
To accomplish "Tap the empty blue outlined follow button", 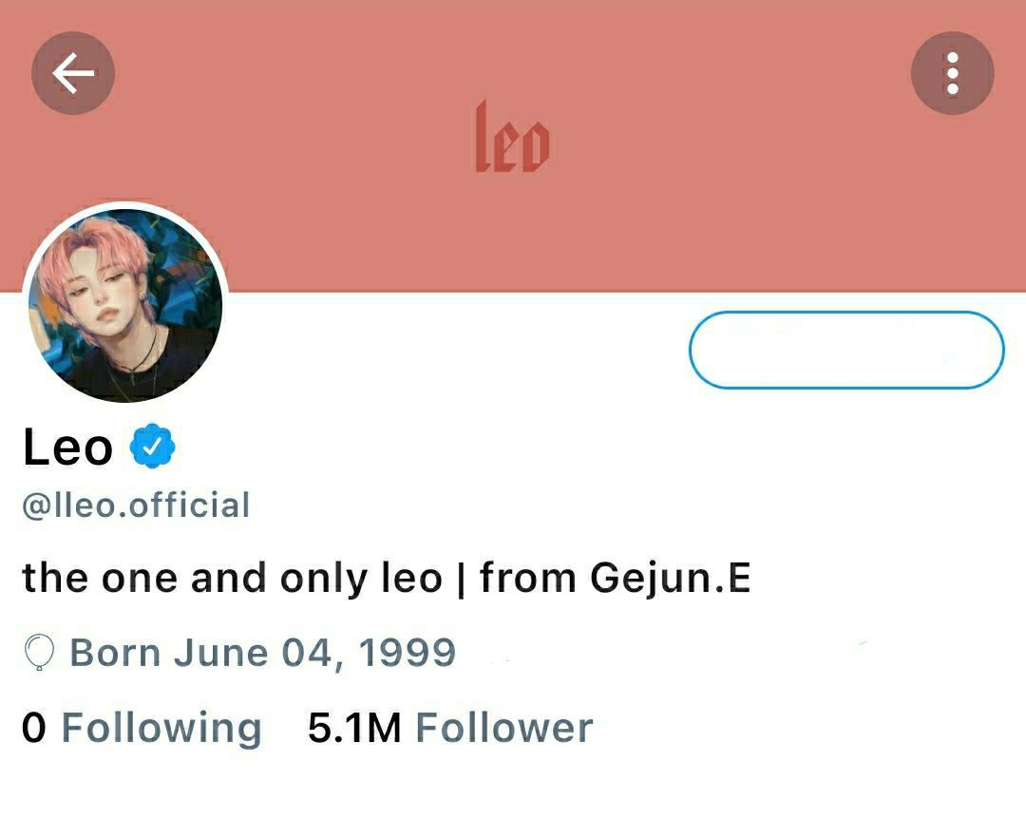I will click(846, 351).
